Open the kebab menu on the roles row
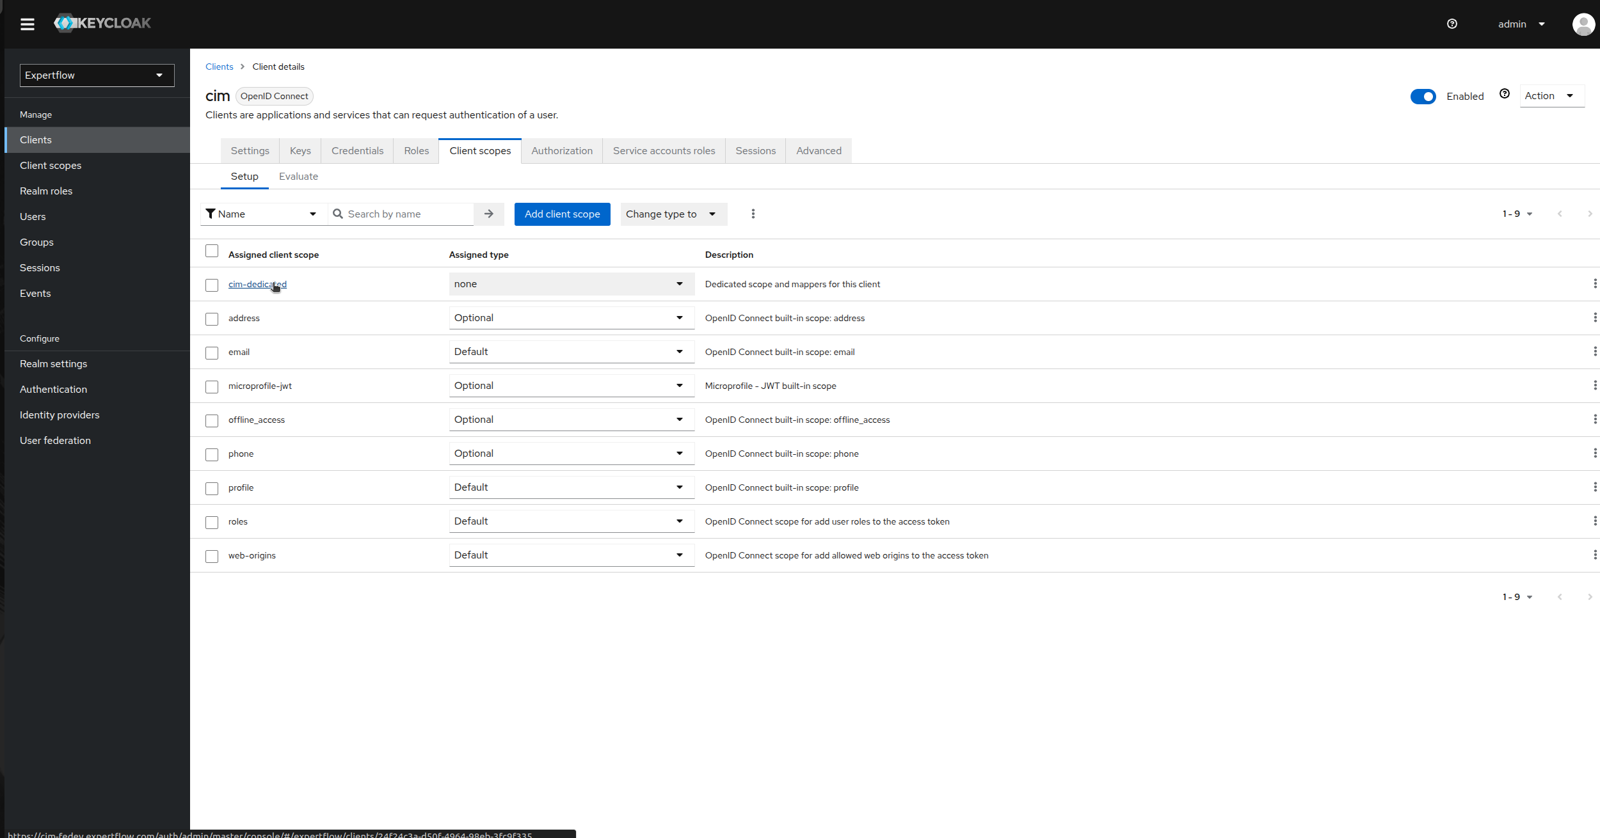Screen dimensions: 1600x838 pos(1595,521)
